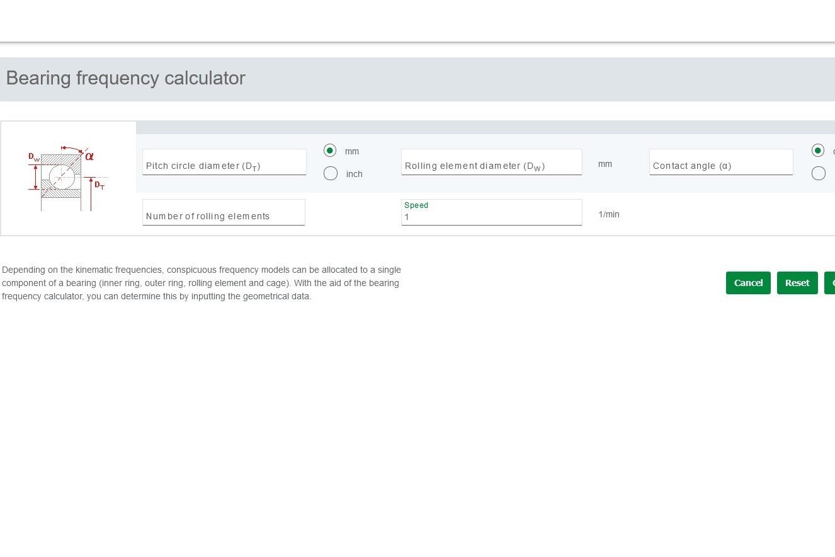Viewport: 835px width, 557px height.
Task: Focus the Rolling element diameter field
Action: click(x=491, y=163)
